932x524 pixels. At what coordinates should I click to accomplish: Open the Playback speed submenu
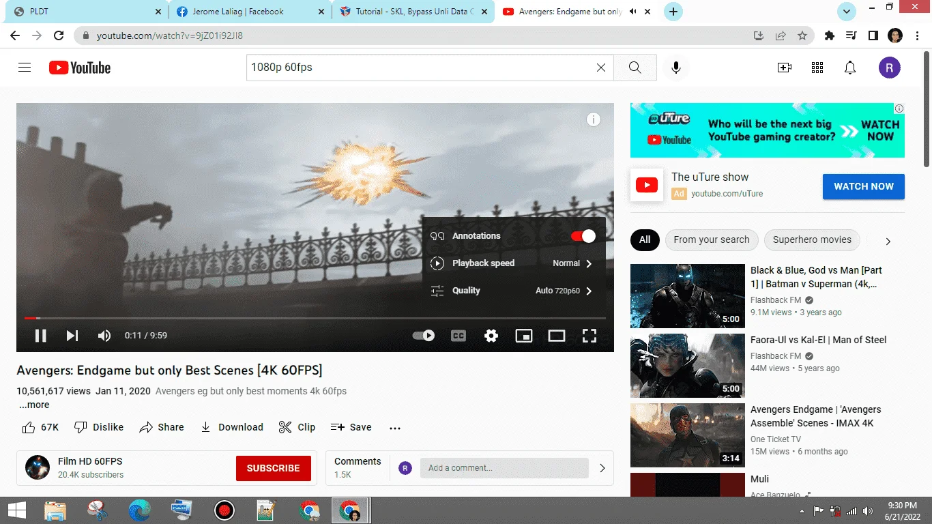[514, 263]
